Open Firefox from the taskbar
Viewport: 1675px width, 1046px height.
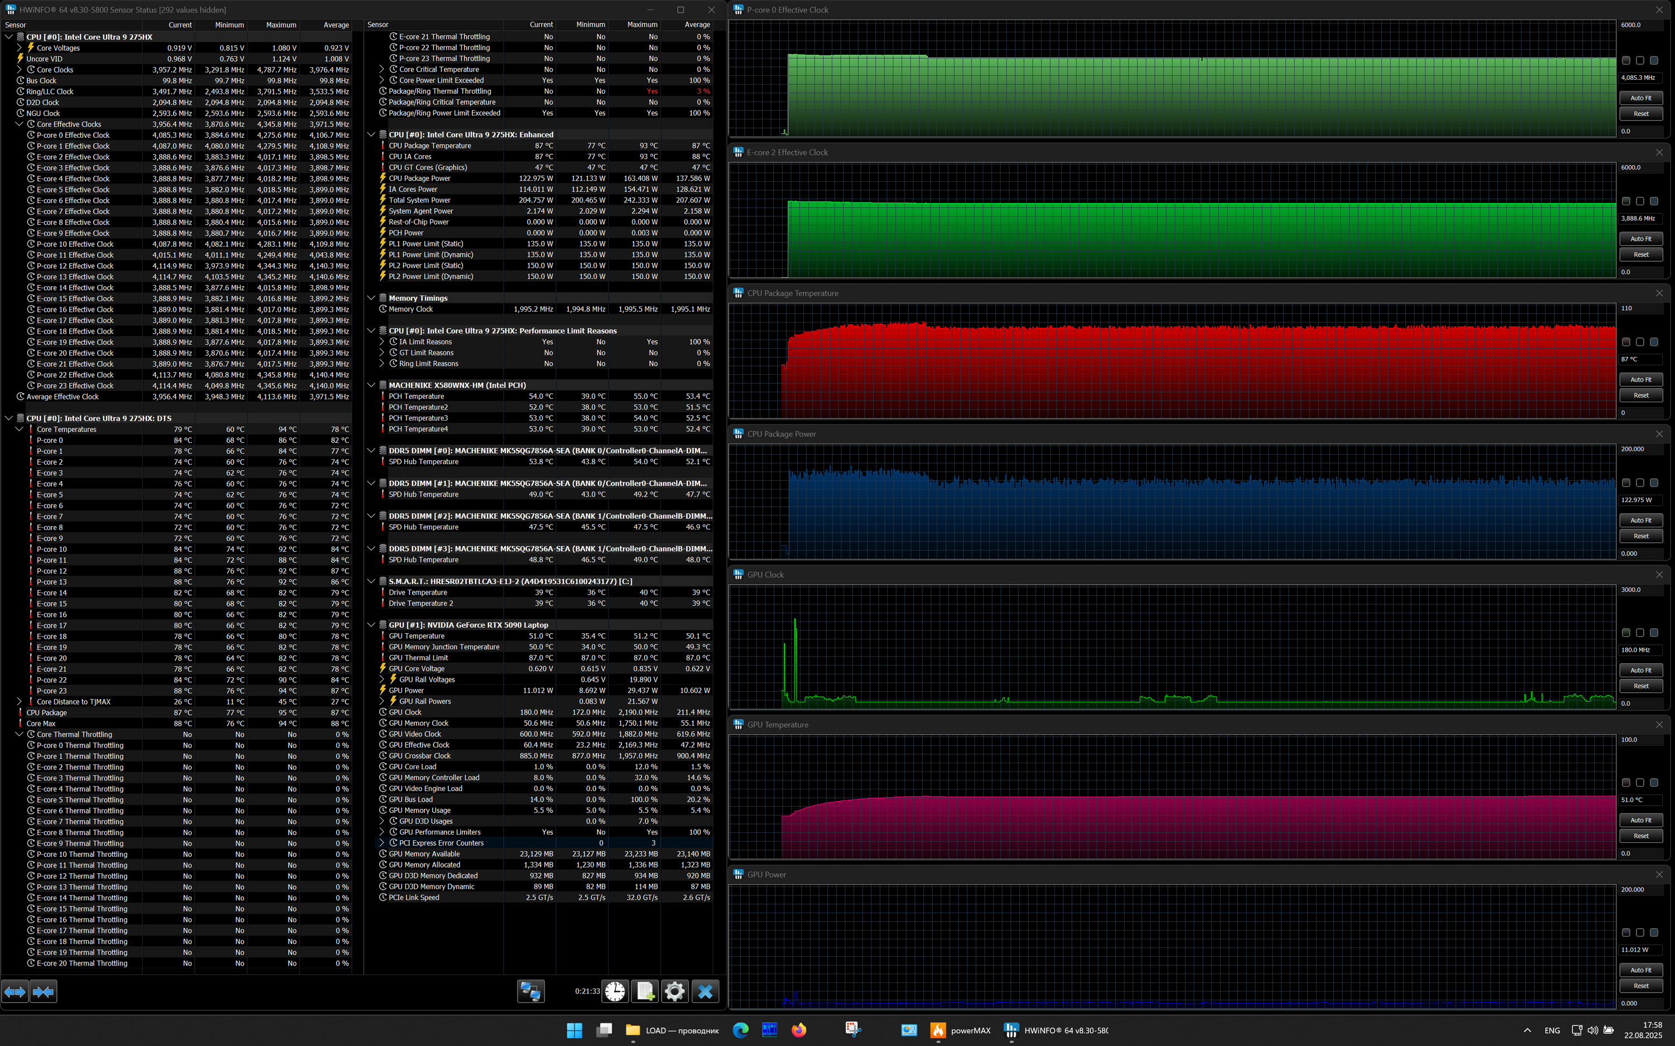[799, 1030]
